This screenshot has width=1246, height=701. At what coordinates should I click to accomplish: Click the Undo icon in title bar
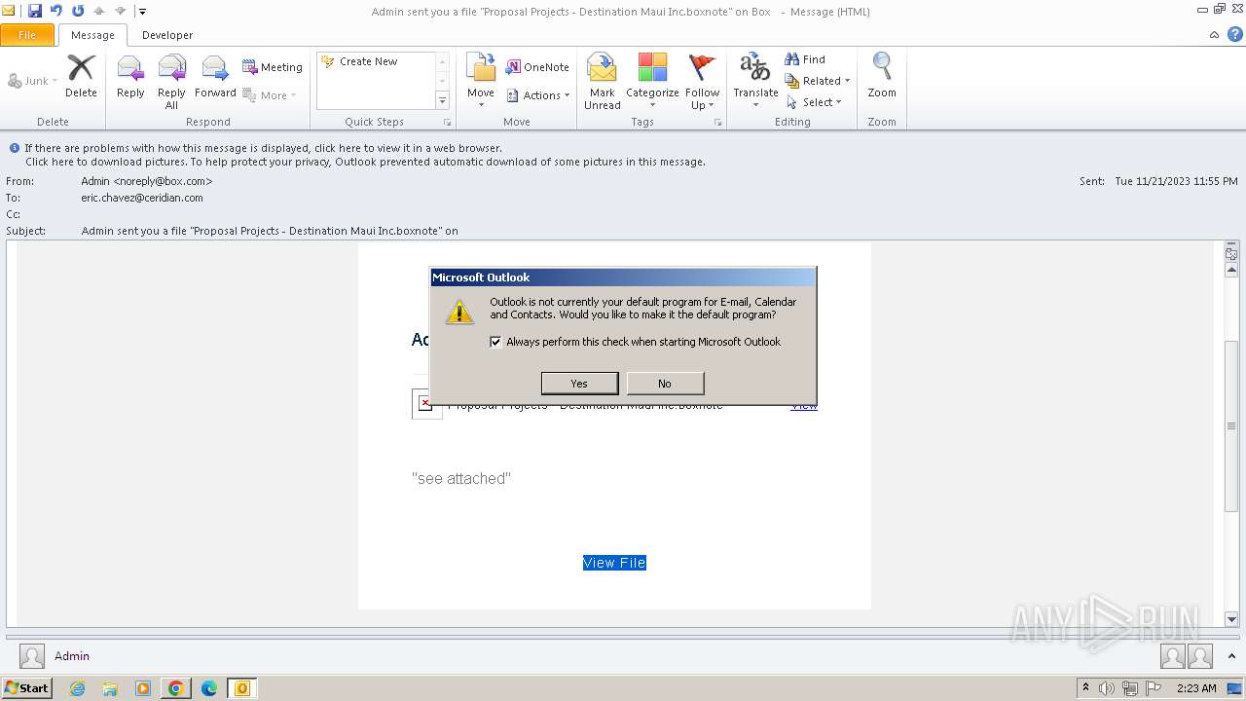tap(56, 11)
